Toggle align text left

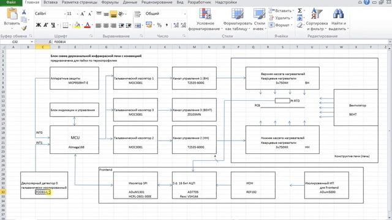tap(99, 25)
